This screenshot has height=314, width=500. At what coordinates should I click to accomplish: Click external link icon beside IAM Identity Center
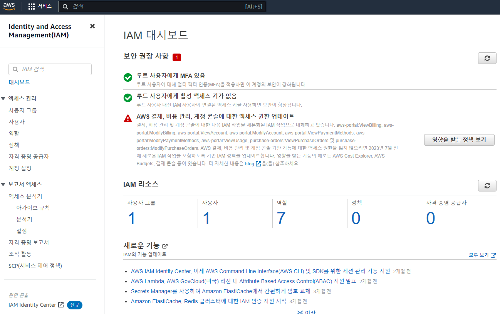coord(61,305)
